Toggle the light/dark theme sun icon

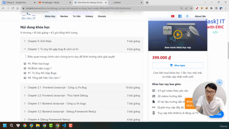click(x=187, y=16)
